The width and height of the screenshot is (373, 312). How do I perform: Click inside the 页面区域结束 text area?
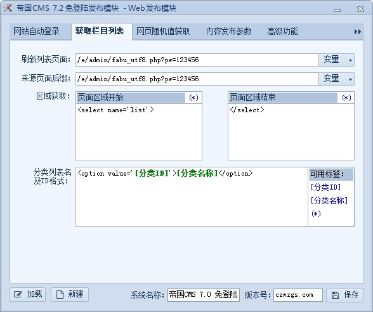[x=291, y=132]
